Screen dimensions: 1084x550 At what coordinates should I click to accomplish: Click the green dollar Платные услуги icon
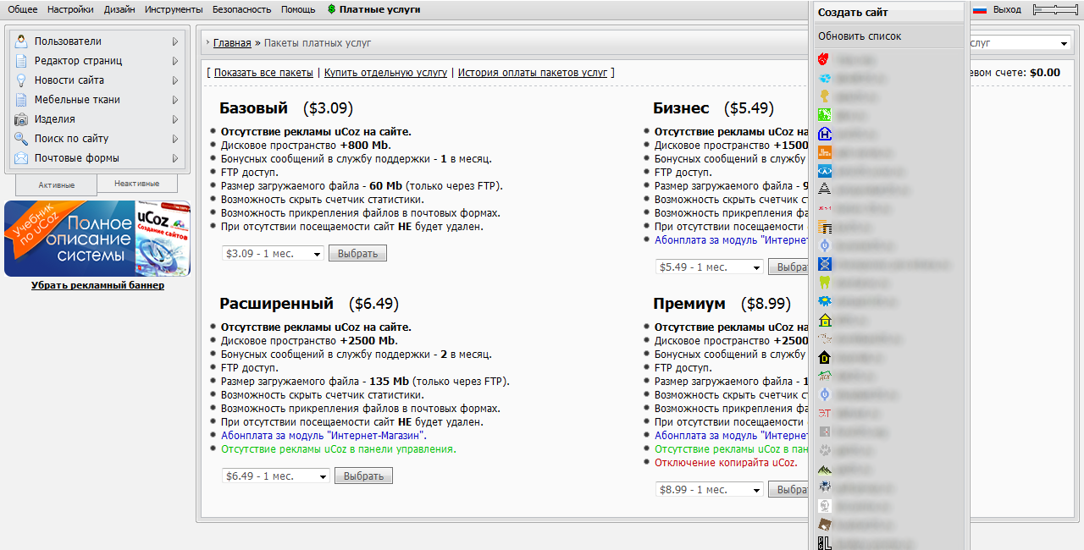331,10
